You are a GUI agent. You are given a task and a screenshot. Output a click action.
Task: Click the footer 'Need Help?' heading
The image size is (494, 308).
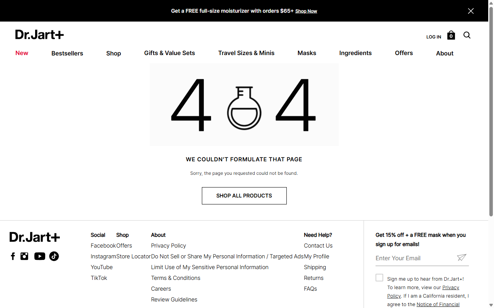click(318, 235)
